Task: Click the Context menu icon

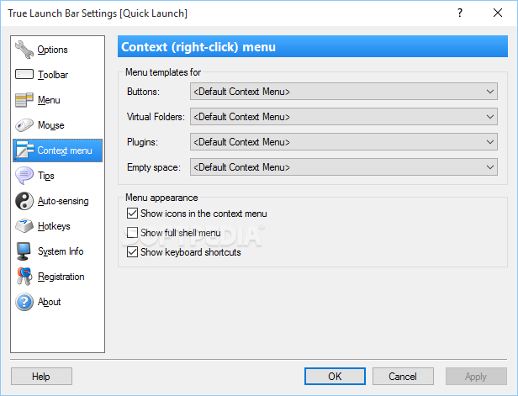Action: click(x=24, y=150)
